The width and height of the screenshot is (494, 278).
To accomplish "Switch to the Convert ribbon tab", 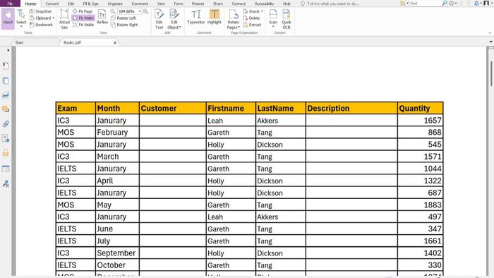I will (52, 4).
